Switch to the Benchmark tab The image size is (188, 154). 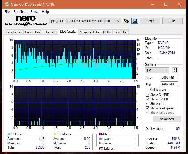[x=14, y=32]
